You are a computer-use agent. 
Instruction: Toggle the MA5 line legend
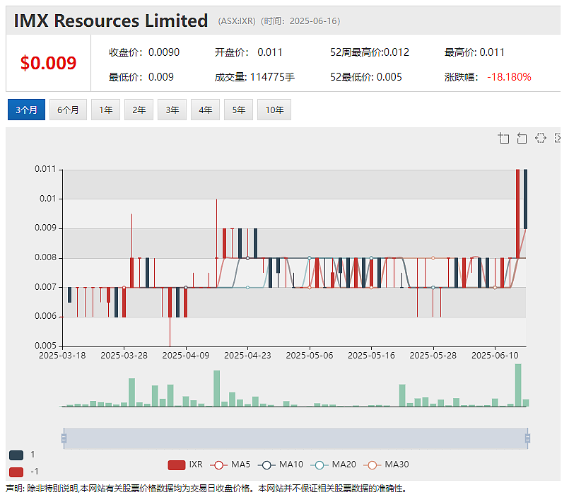click(x=230, y=465)
